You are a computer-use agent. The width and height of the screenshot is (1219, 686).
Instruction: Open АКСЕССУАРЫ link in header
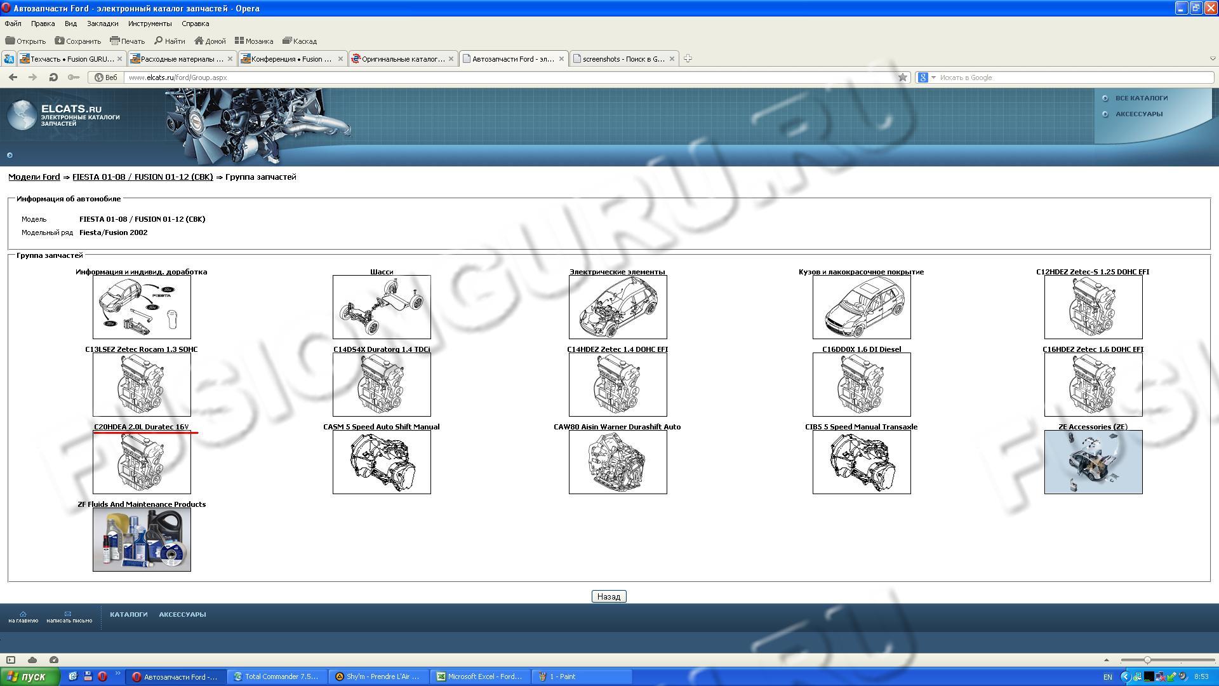point(1139,114)
